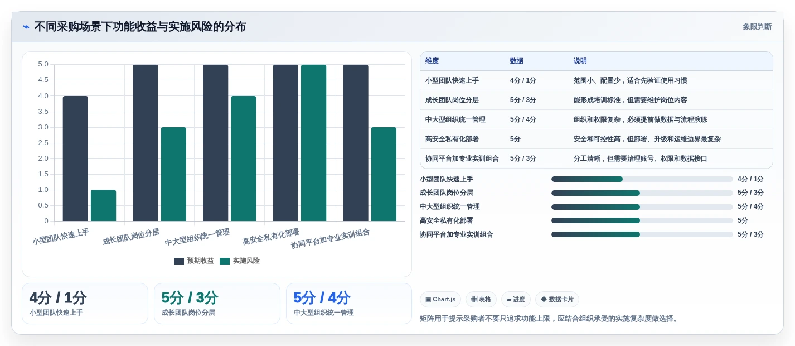Click description 范围小、配置少,适合先验证使用习惯
This screenshot has width=795, height=346.
631,80
